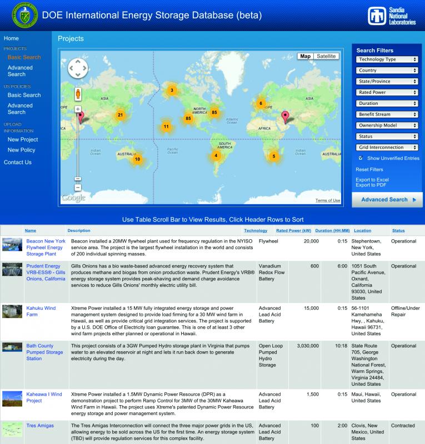This screenshot has width=425, height=444.
Task: Open the cluster marker labeled 11
Action: (x=166, y=127)
